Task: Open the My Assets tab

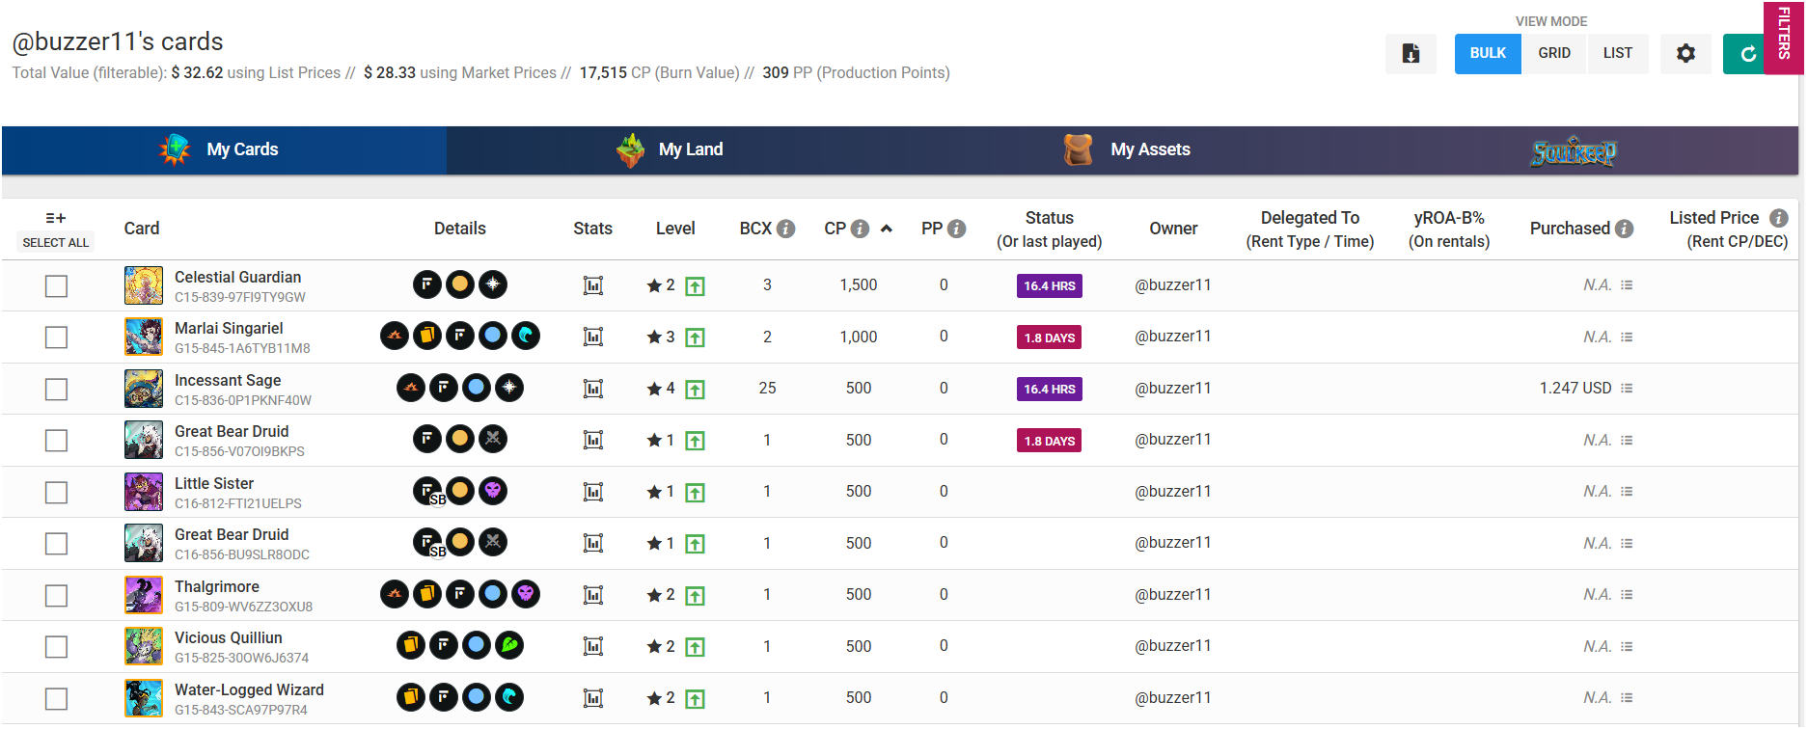Action: click(1127, 150)
